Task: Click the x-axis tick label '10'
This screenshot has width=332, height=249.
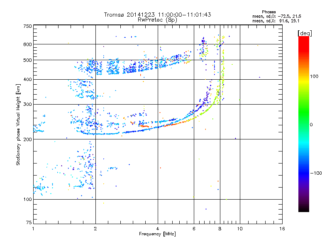Action: [240, 229]
